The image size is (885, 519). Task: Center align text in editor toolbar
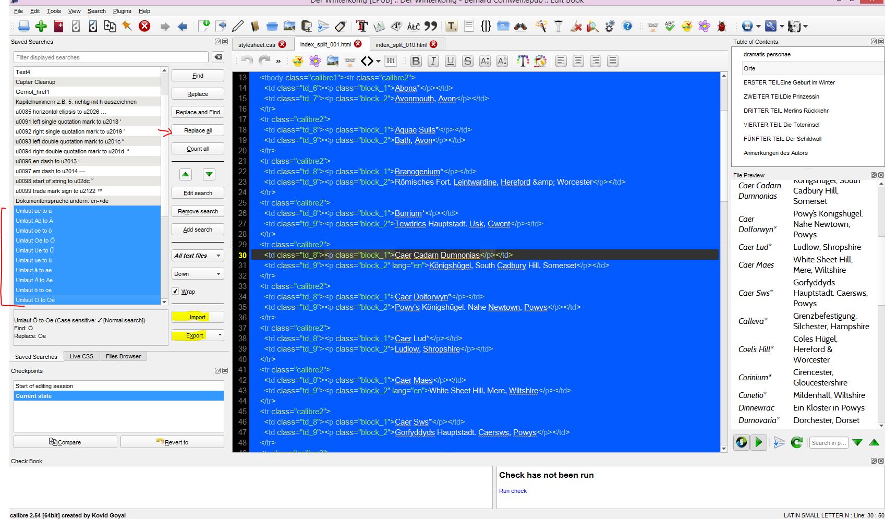pos(578,61)
